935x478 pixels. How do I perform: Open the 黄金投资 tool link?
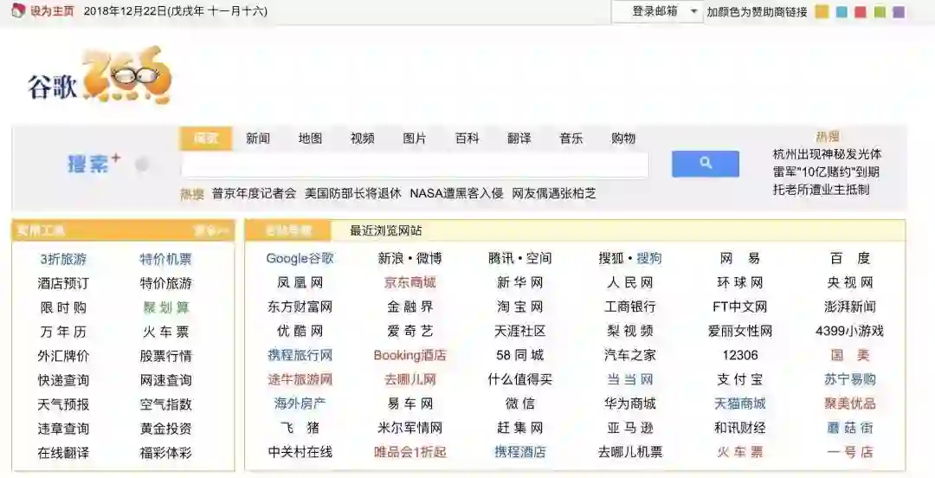tap(165, 429)
